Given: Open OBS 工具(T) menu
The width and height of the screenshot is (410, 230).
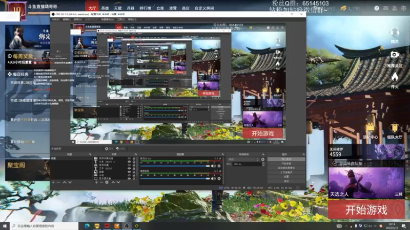Looking at the screenshot, I should coord(121,19).
